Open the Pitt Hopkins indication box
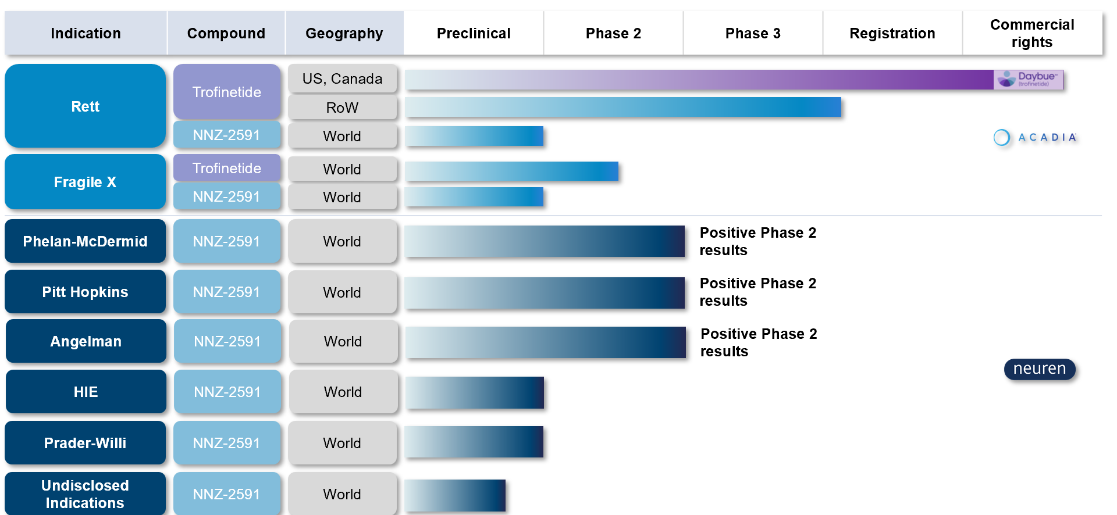The width and height of the screenshot is (1117, 515). 86,292
